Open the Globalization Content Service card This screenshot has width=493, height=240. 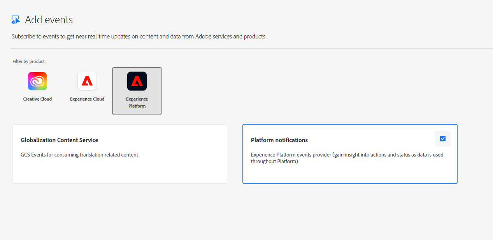coord(120,154)
